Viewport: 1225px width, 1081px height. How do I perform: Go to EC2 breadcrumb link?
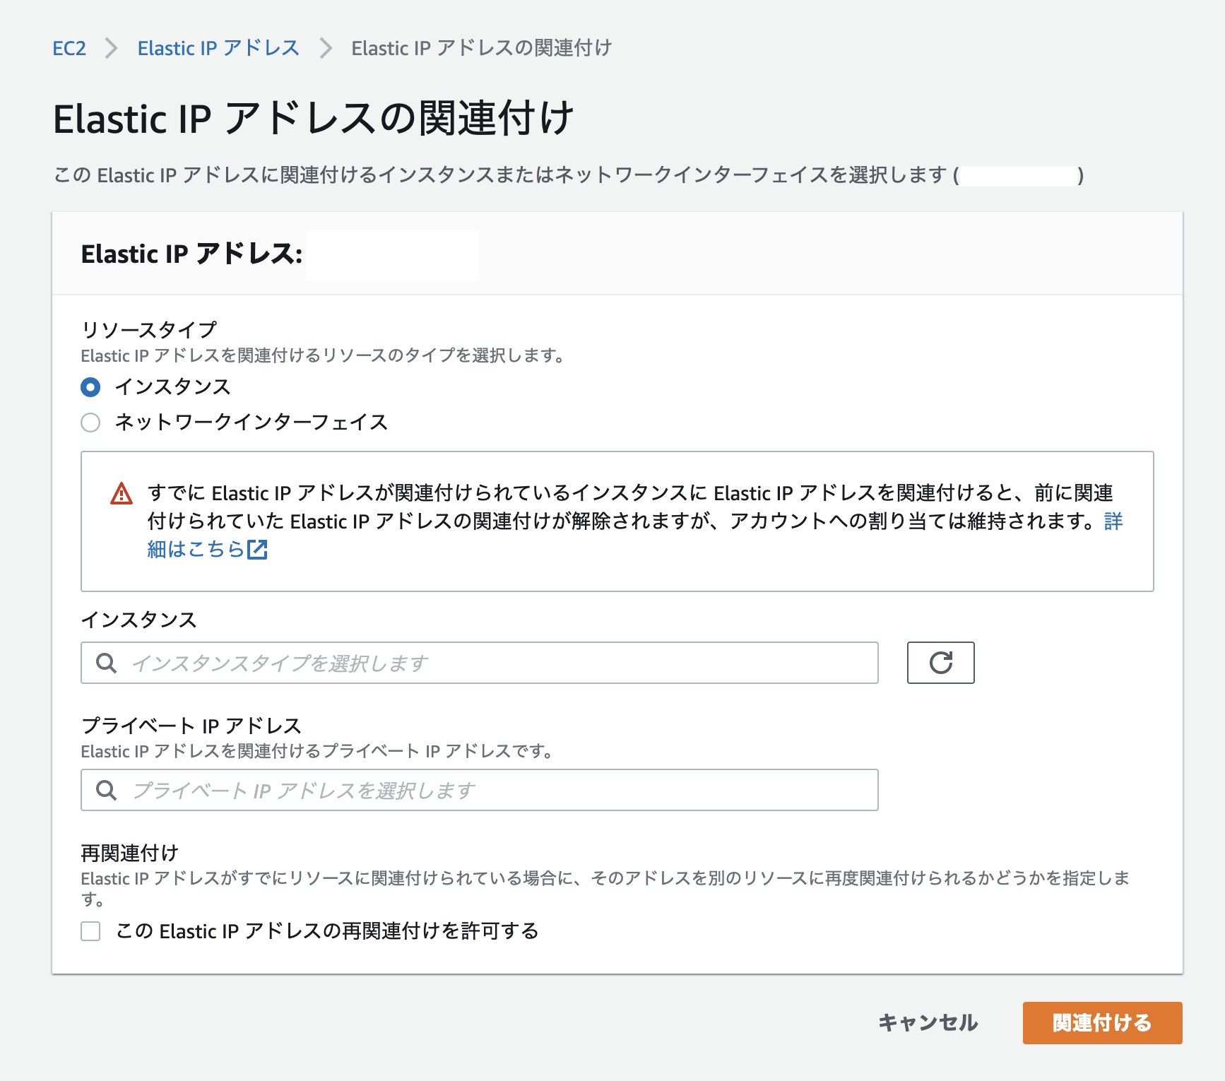tap(69, 48)
